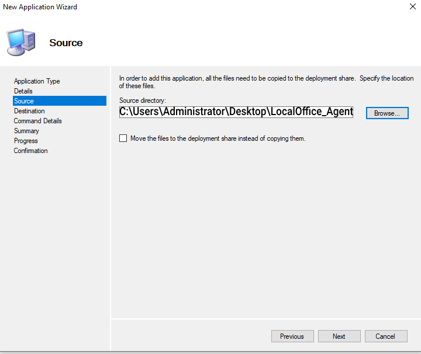Click the Browse... button
This screenshot has height=354, width=421.
click(387, 113)
